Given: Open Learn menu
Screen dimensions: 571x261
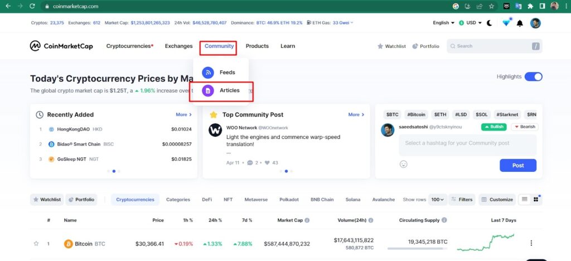Looking at the screenshot, I should pos(288,46).
